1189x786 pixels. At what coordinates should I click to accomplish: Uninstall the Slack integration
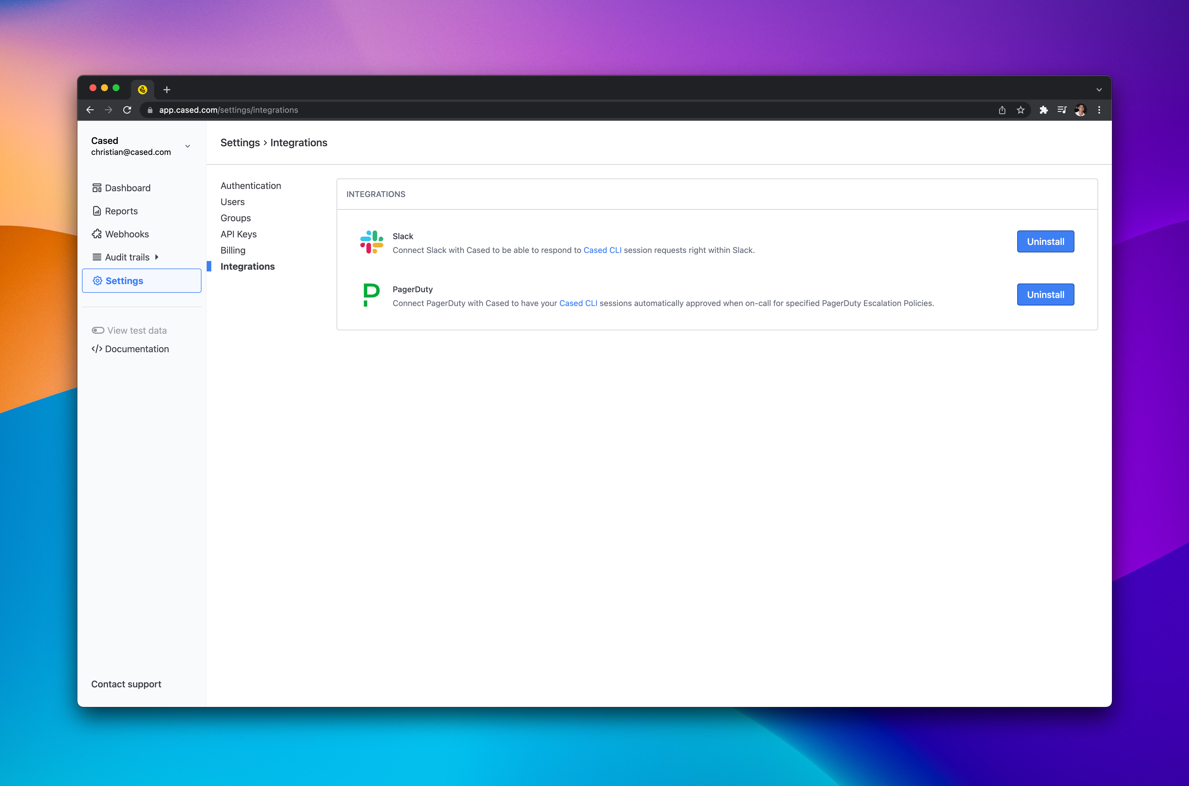pos(1046,242)
